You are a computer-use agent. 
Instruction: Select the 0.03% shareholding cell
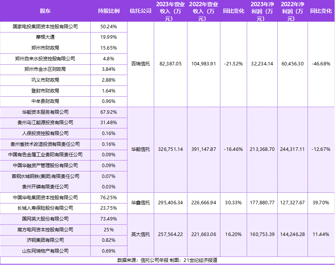tap(108, 187)
